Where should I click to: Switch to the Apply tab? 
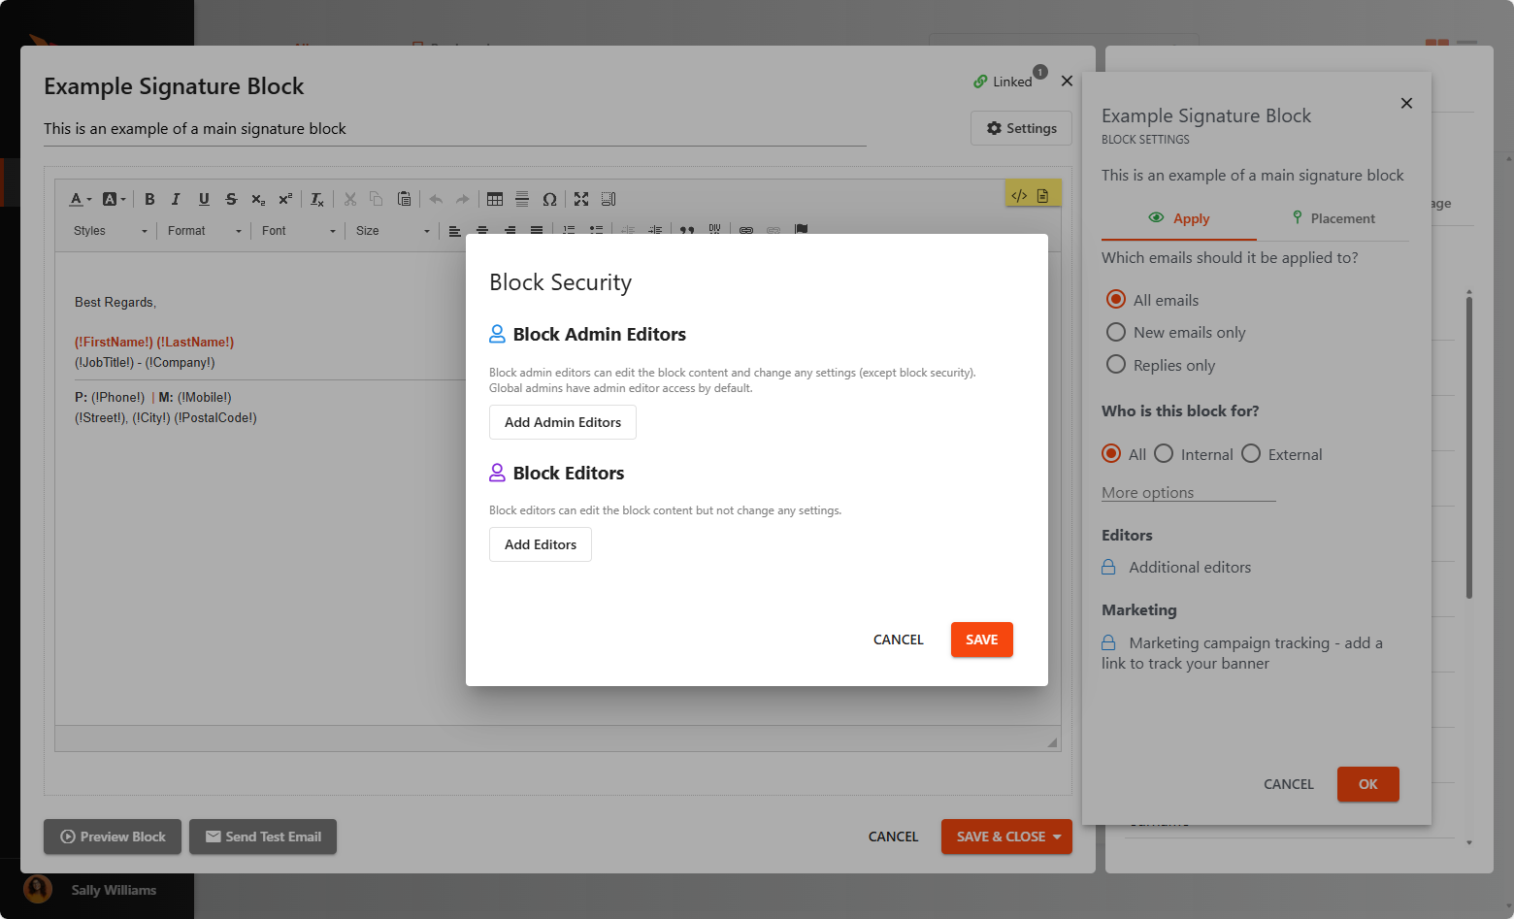tap(1178, 218)
